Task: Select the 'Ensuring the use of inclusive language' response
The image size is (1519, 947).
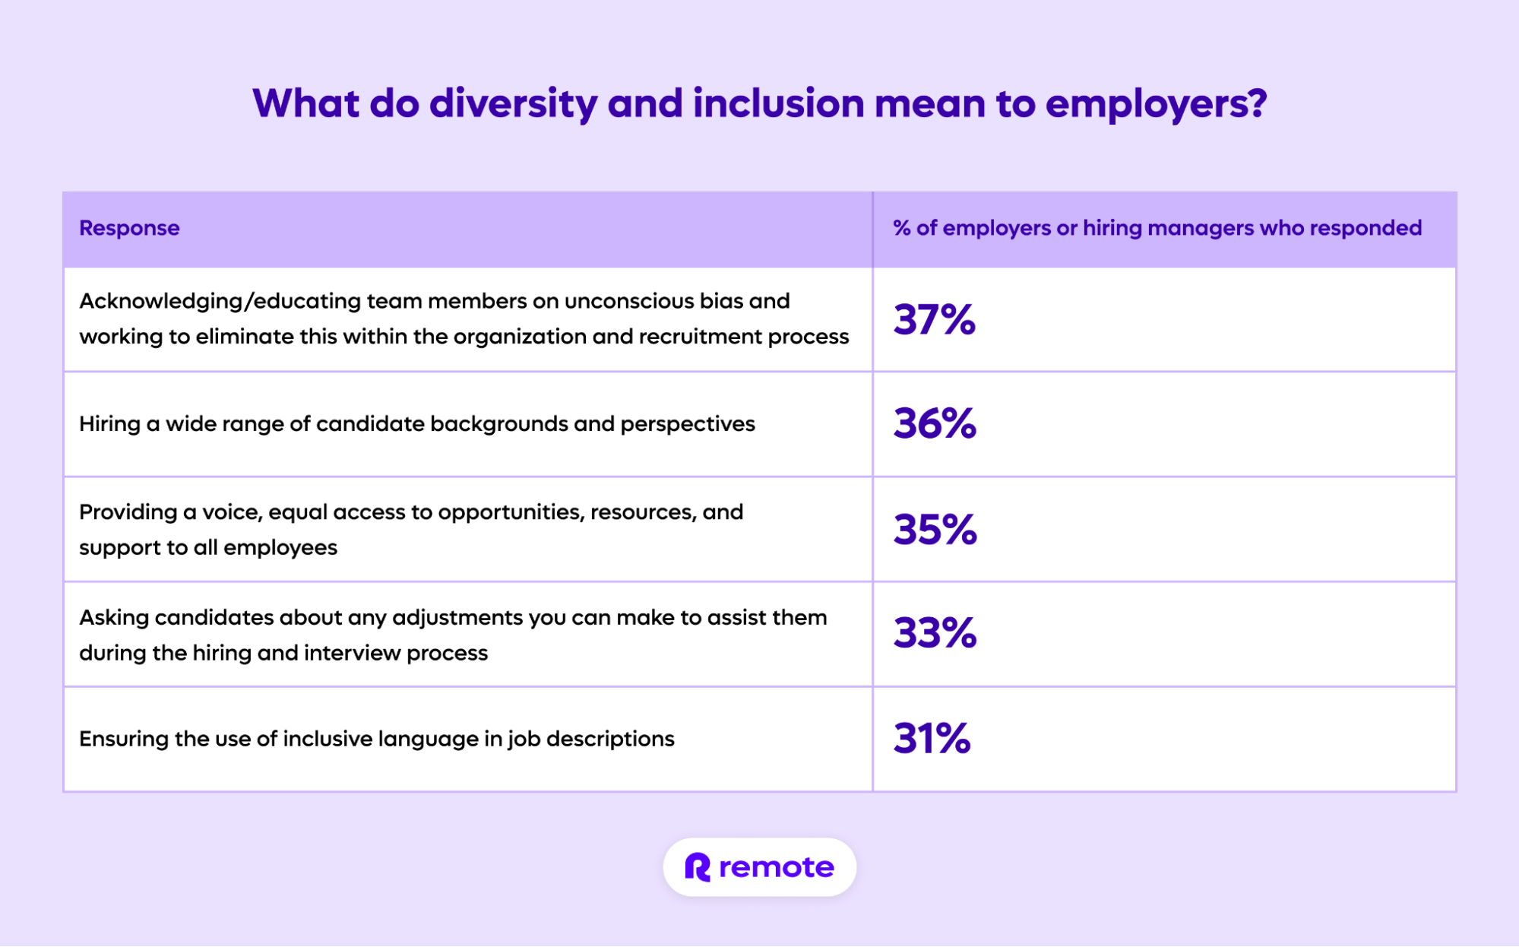Action: [376, 739]
